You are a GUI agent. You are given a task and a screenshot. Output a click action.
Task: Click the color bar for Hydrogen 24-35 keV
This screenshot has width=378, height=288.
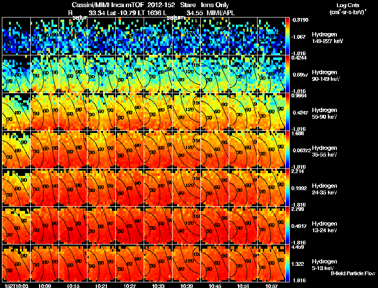point(287,187)
